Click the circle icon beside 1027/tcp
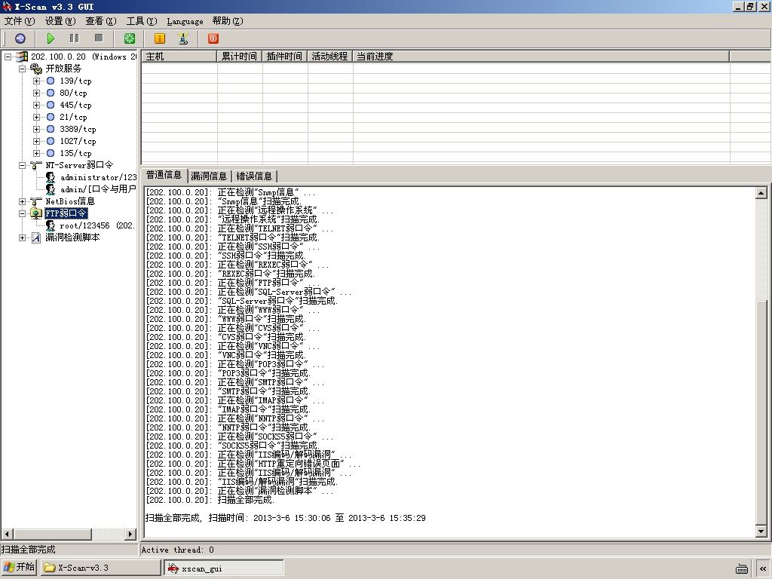 click(51, 141)
